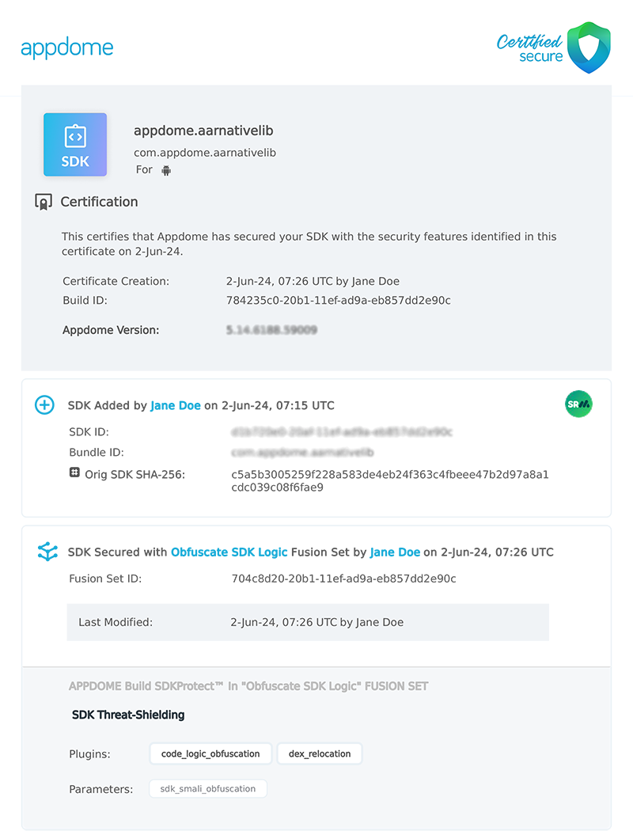This screenshot has height=831, width=633.
Task: Select the sdk_smali_obfuscation parameter tag
Action: pyautogui.click(x=208, y=788)
